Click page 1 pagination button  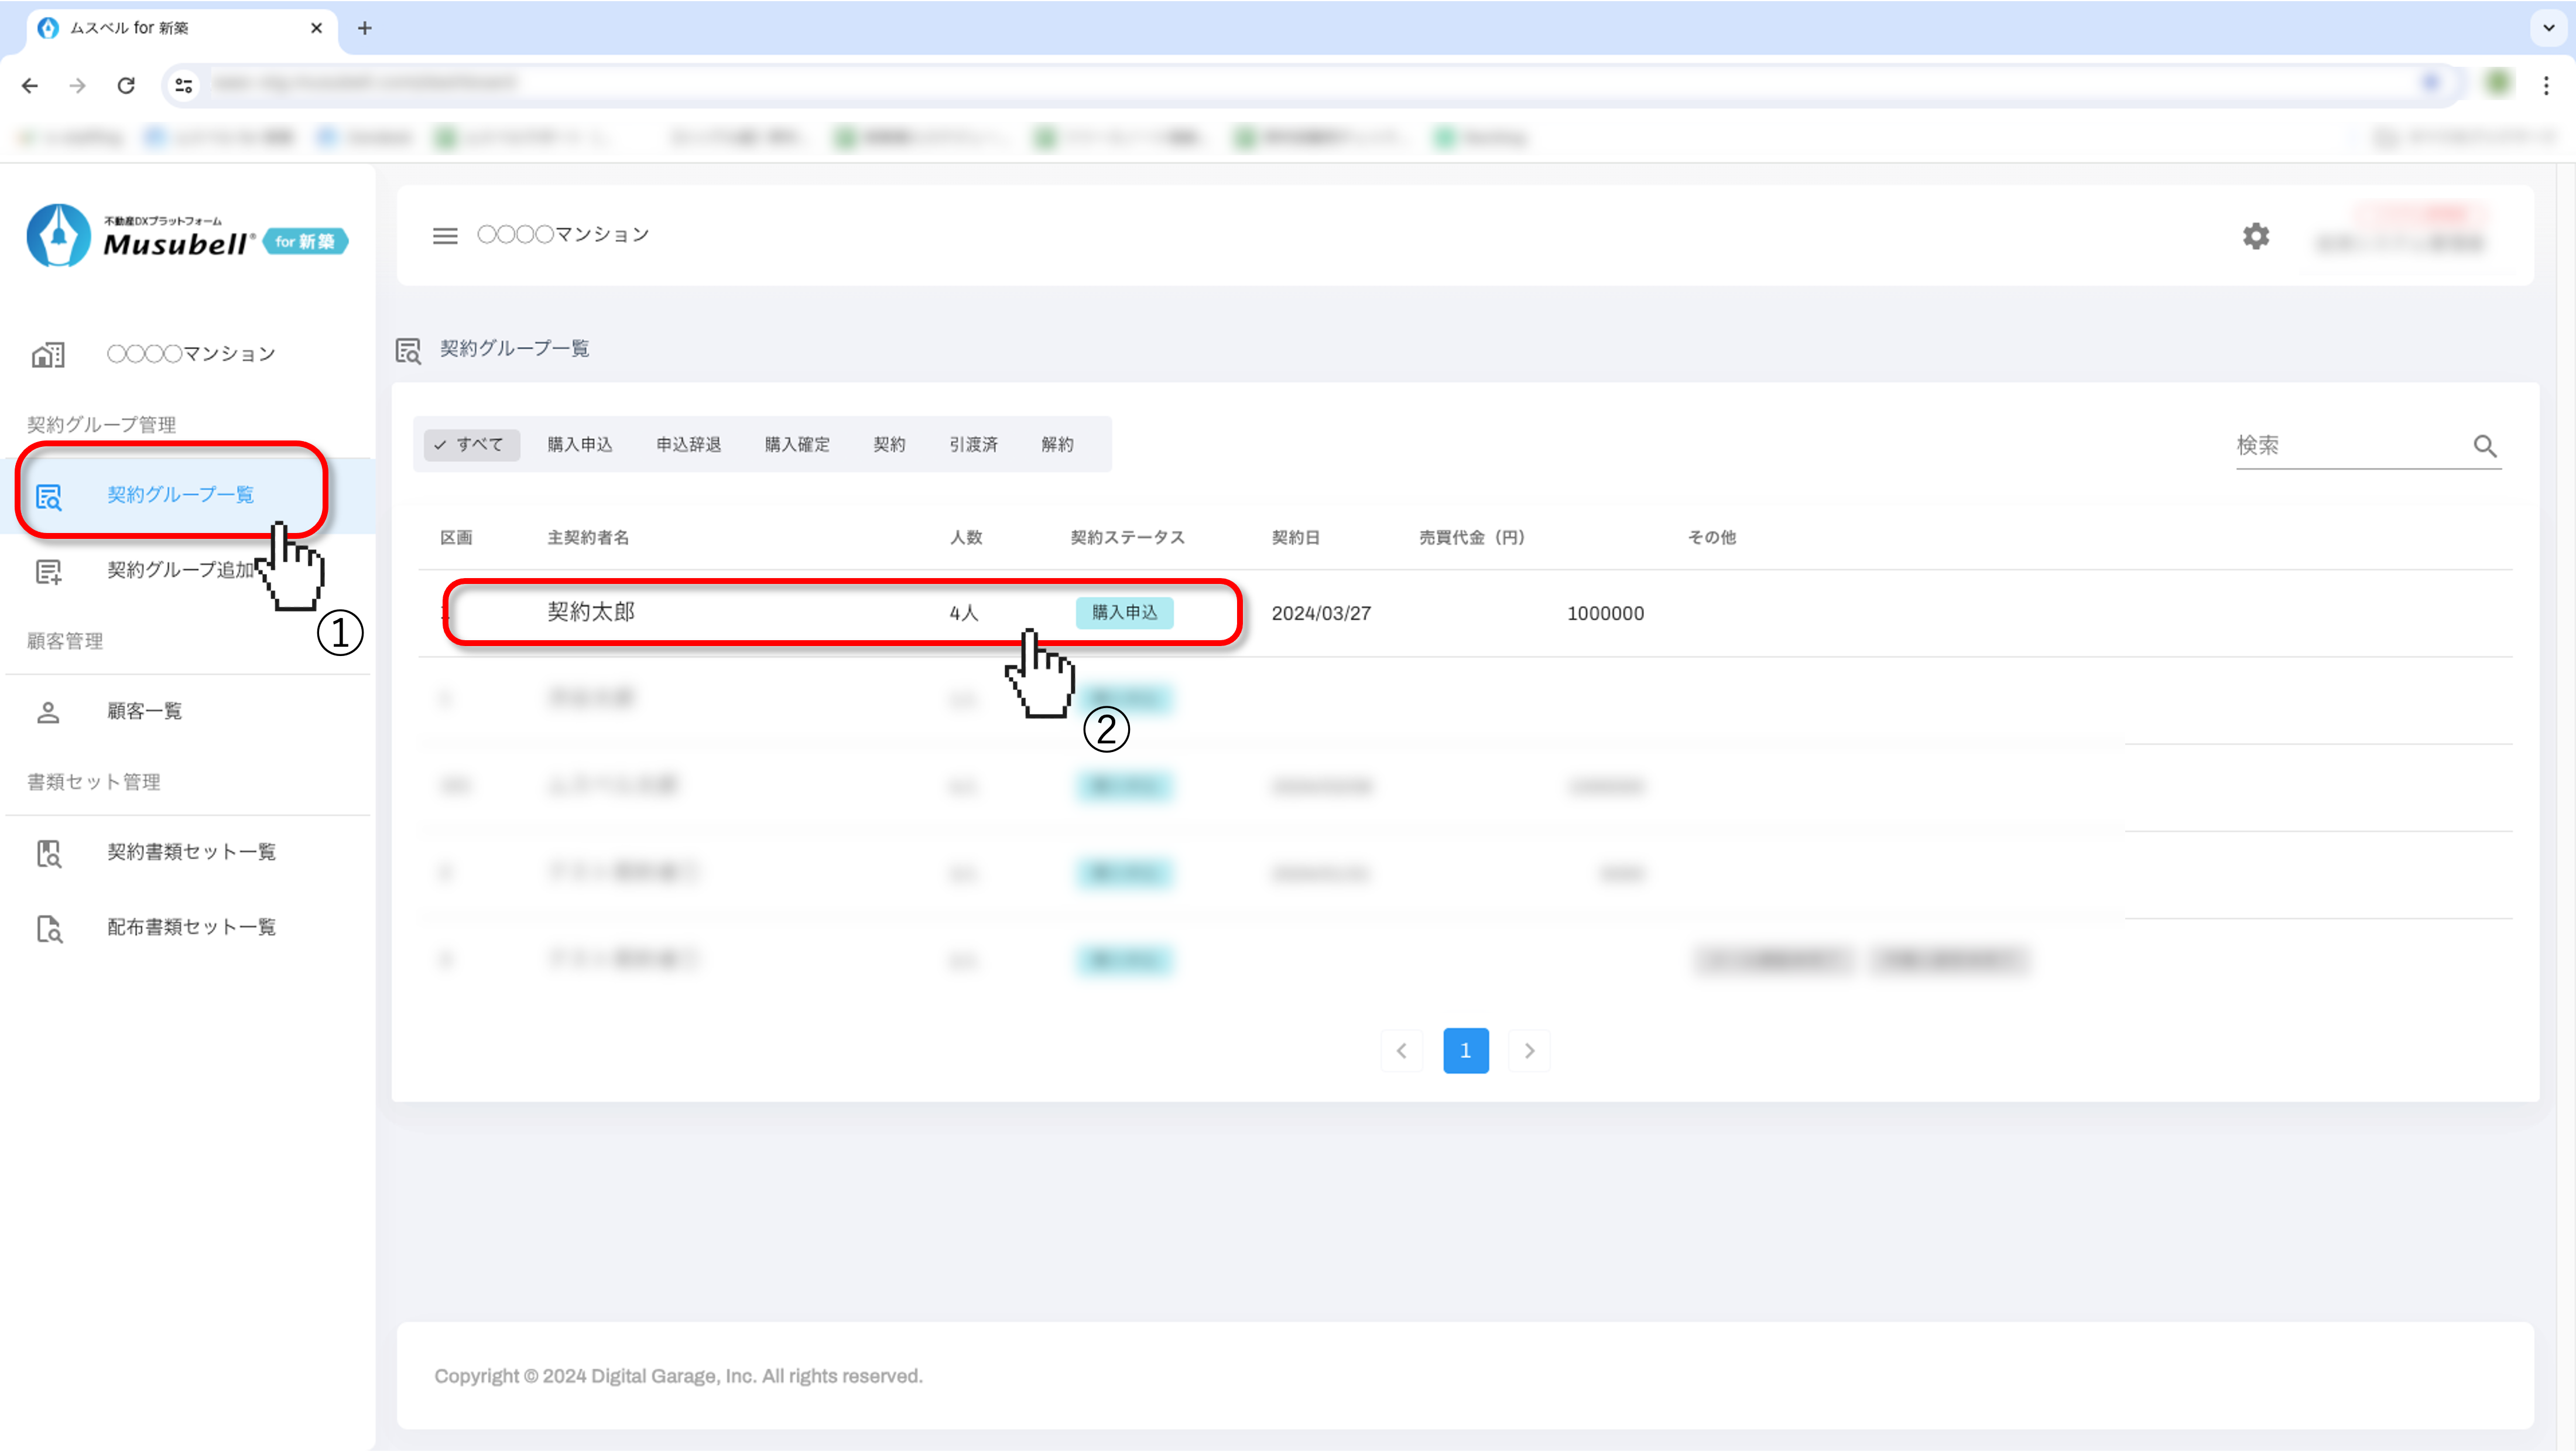click(x=1465, y=1051)
